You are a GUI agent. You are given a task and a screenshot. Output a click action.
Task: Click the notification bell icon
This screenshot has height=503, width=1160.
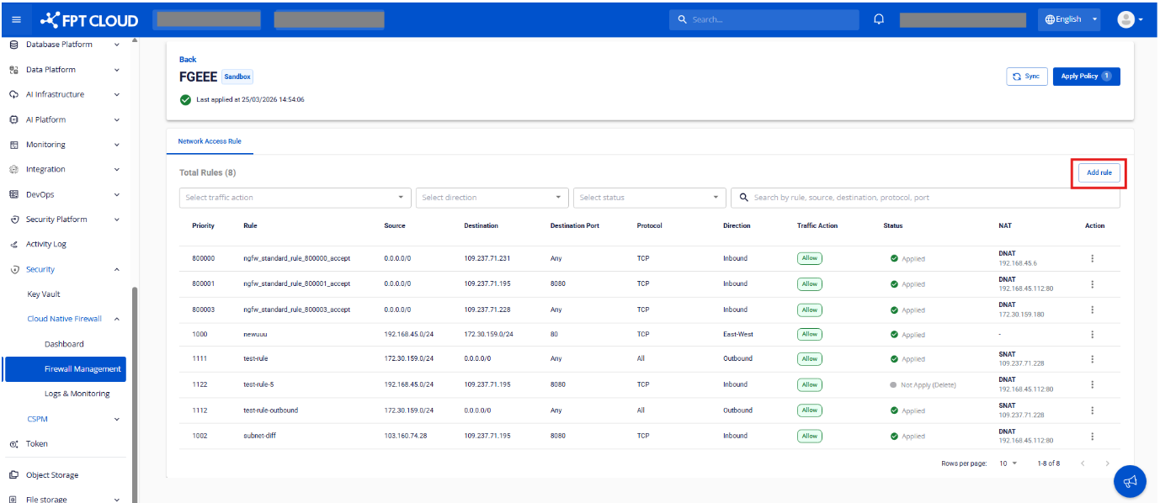(x=879, y=19)
